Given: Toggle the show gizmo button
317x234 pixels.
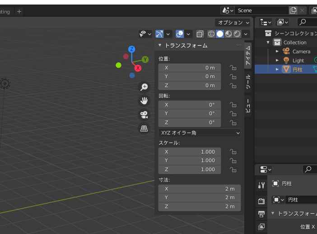Looking at the screenshot, I should tap(159, 34).
